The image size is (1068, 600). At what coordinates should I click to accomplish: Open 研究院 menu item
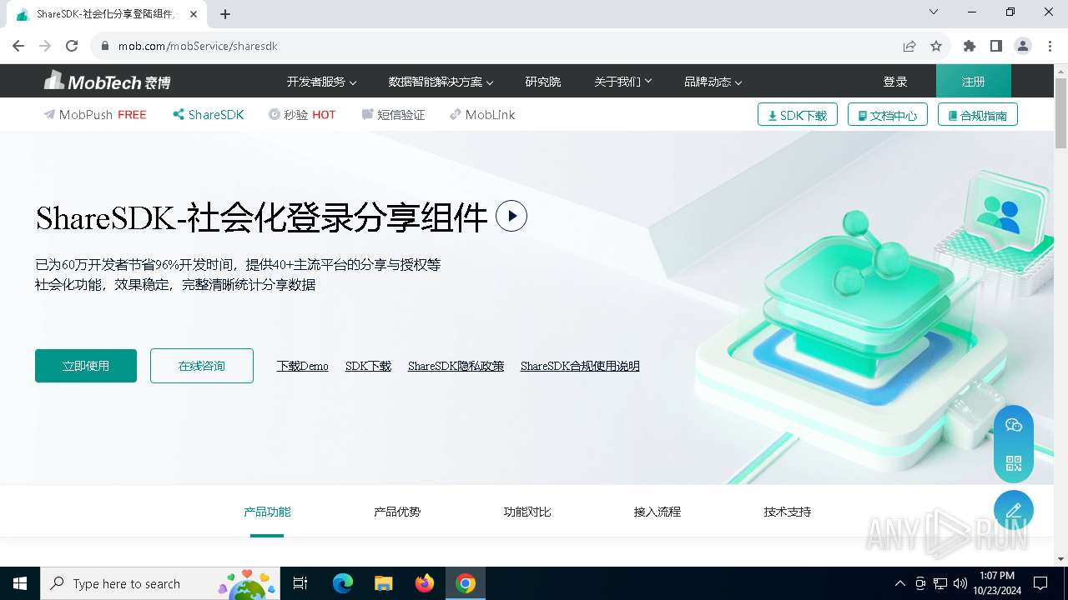[x=543, y=82]
